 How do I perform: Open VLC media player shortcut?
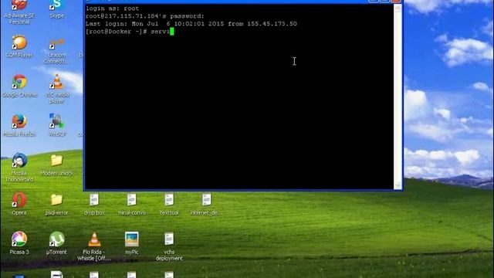(x=56, y=89)
